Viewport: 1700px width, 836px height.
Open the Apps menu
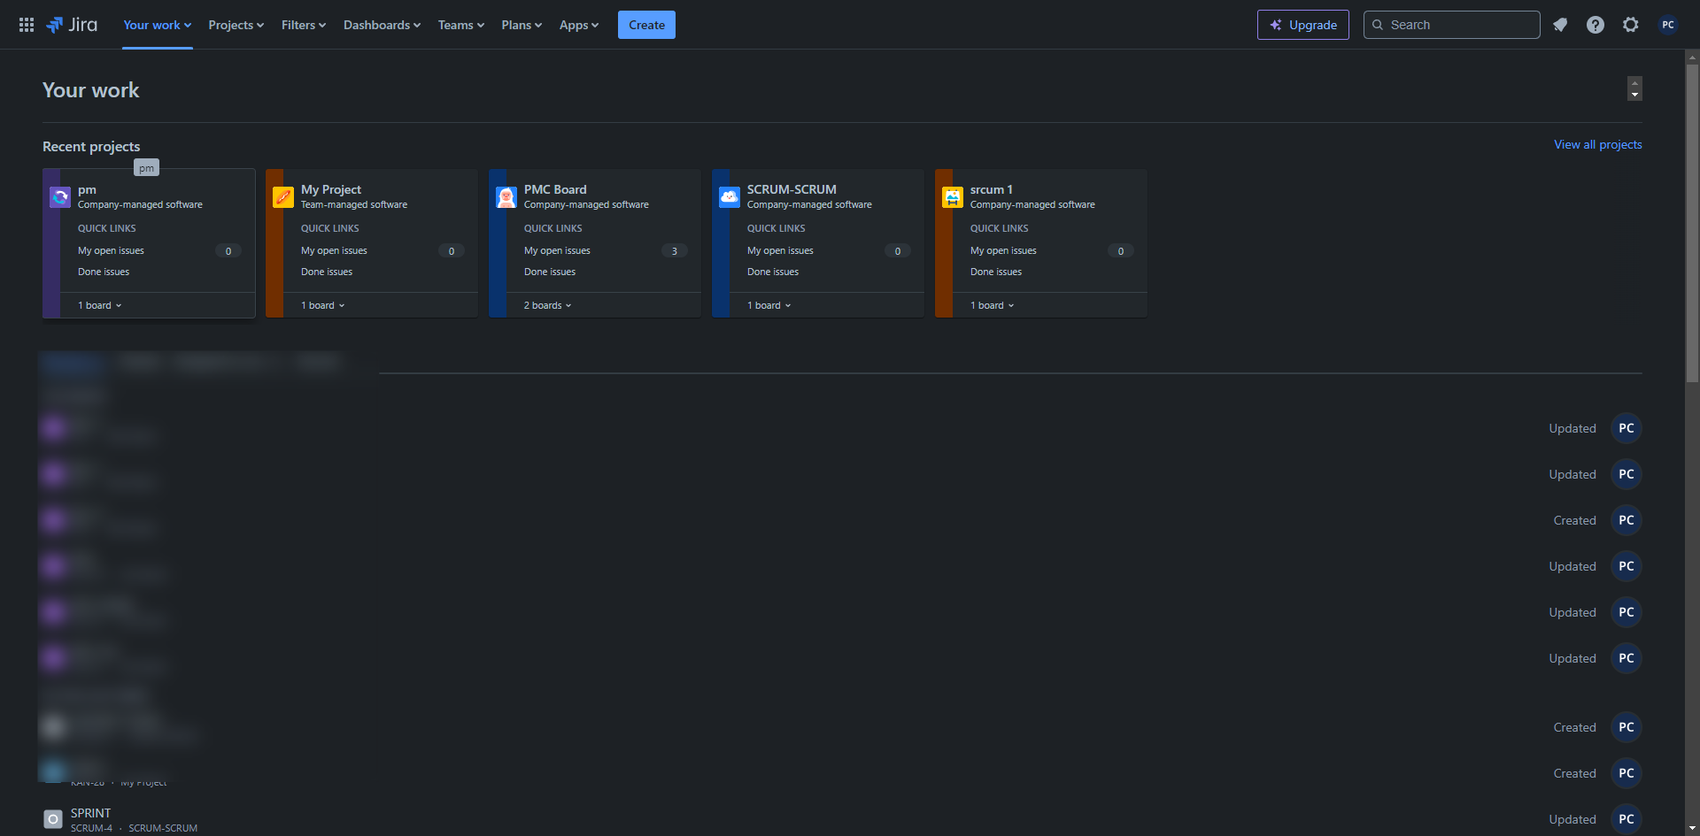[x=579, y=25]
